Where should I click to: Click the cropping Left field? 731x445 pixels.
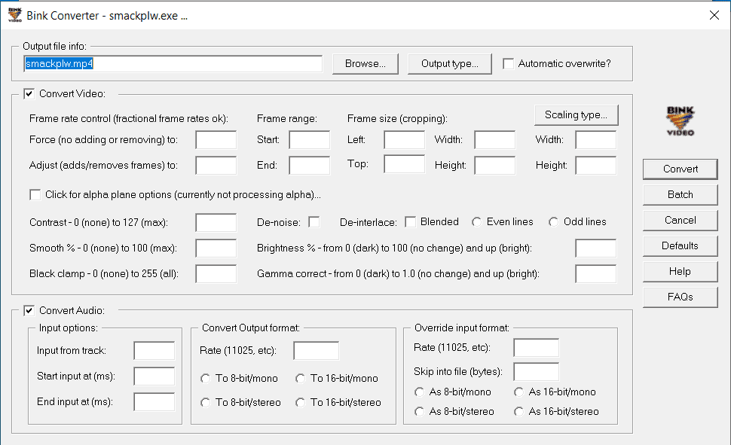point(404,140)
